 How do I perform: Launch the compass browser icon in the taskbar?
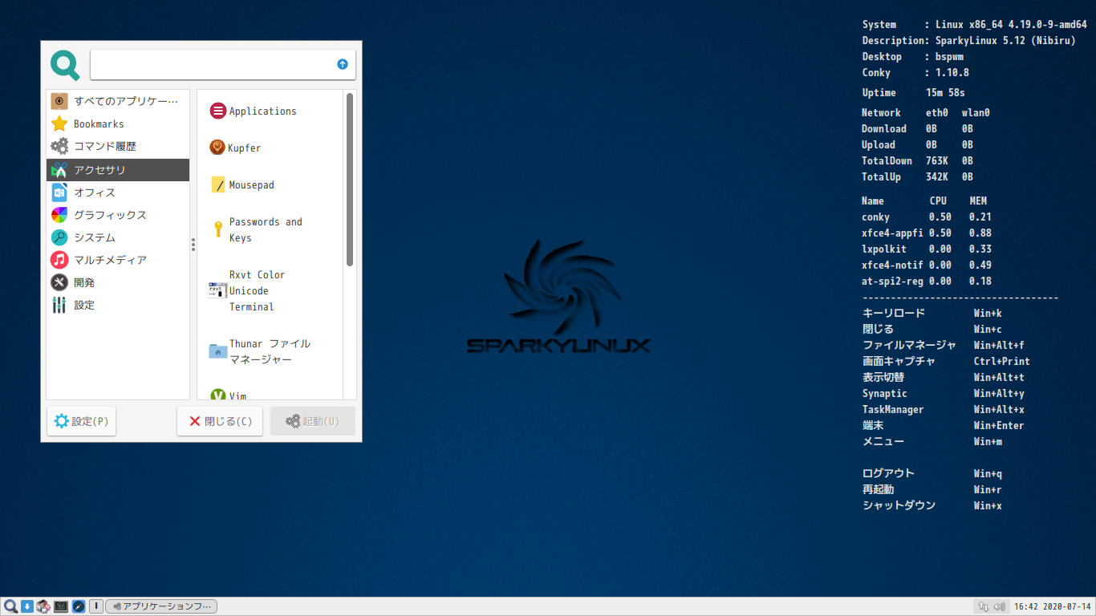pyautogui.click(x=79, y=606)
